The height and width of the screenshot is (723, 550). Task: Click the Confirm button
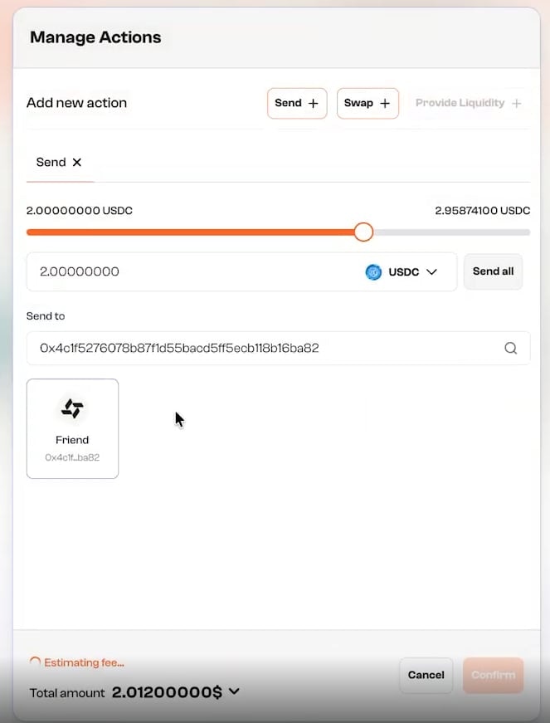(493, 675)
